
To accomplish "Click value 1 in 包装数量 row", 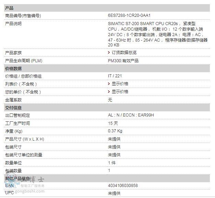I will pyautogui.click(x=109, y=170).
